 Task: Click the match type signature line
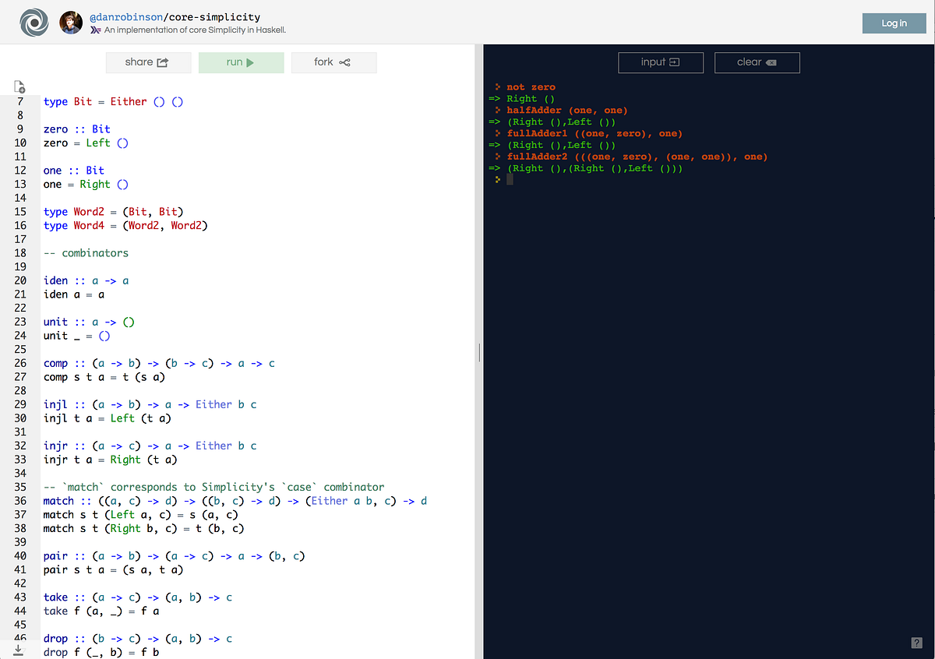pos(235,501)
